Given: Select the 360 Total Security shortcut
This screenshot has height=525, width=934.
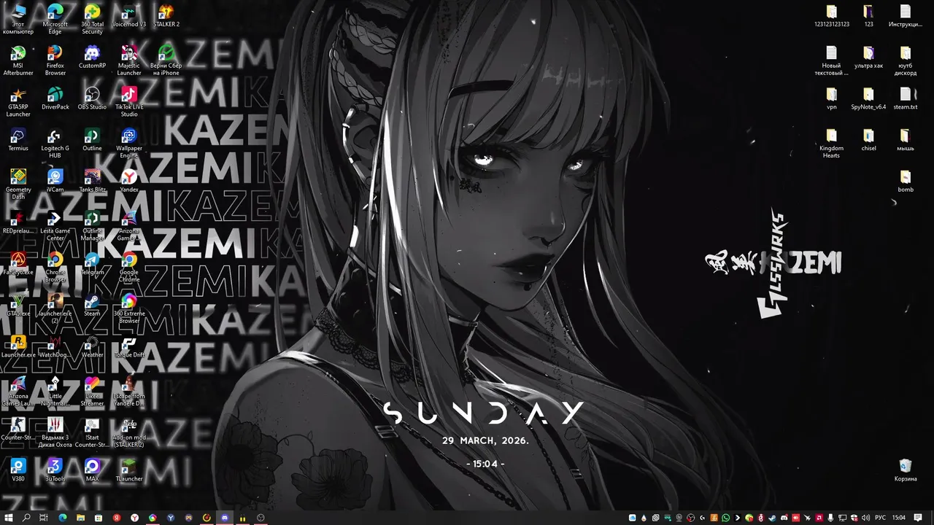Looking at the screenshot, I should 92,19.
